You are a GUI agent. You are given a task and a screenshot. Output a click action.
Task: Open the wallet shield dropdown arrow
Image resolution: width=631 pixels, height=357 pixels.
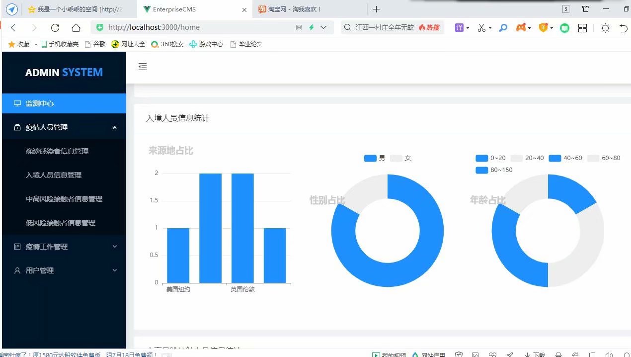[x=552, y=28]
